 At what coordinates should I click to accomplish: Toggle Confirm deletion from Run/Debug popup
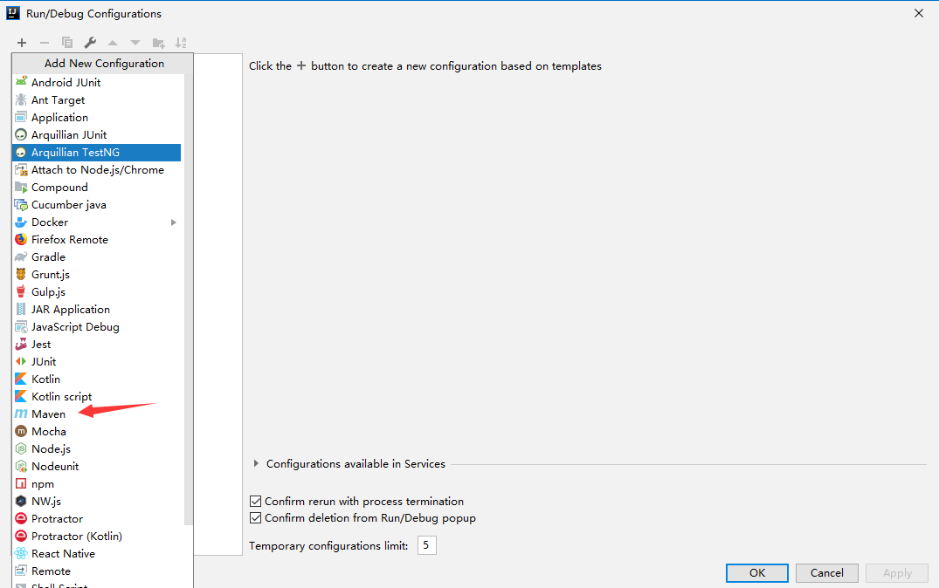(x=255, y=518)
